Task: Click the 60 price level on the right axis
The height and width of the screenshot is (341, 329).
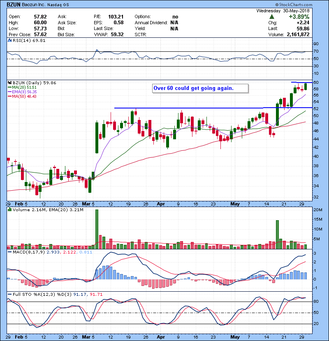Action: pos(316,83)
